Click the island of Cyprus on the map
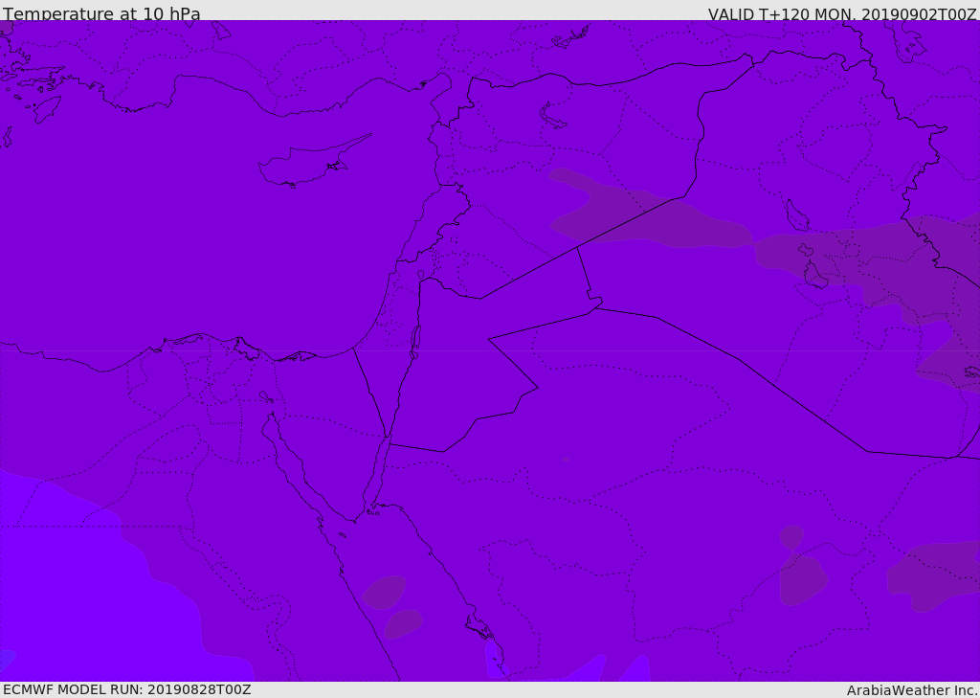 click(x=313, y=162)
